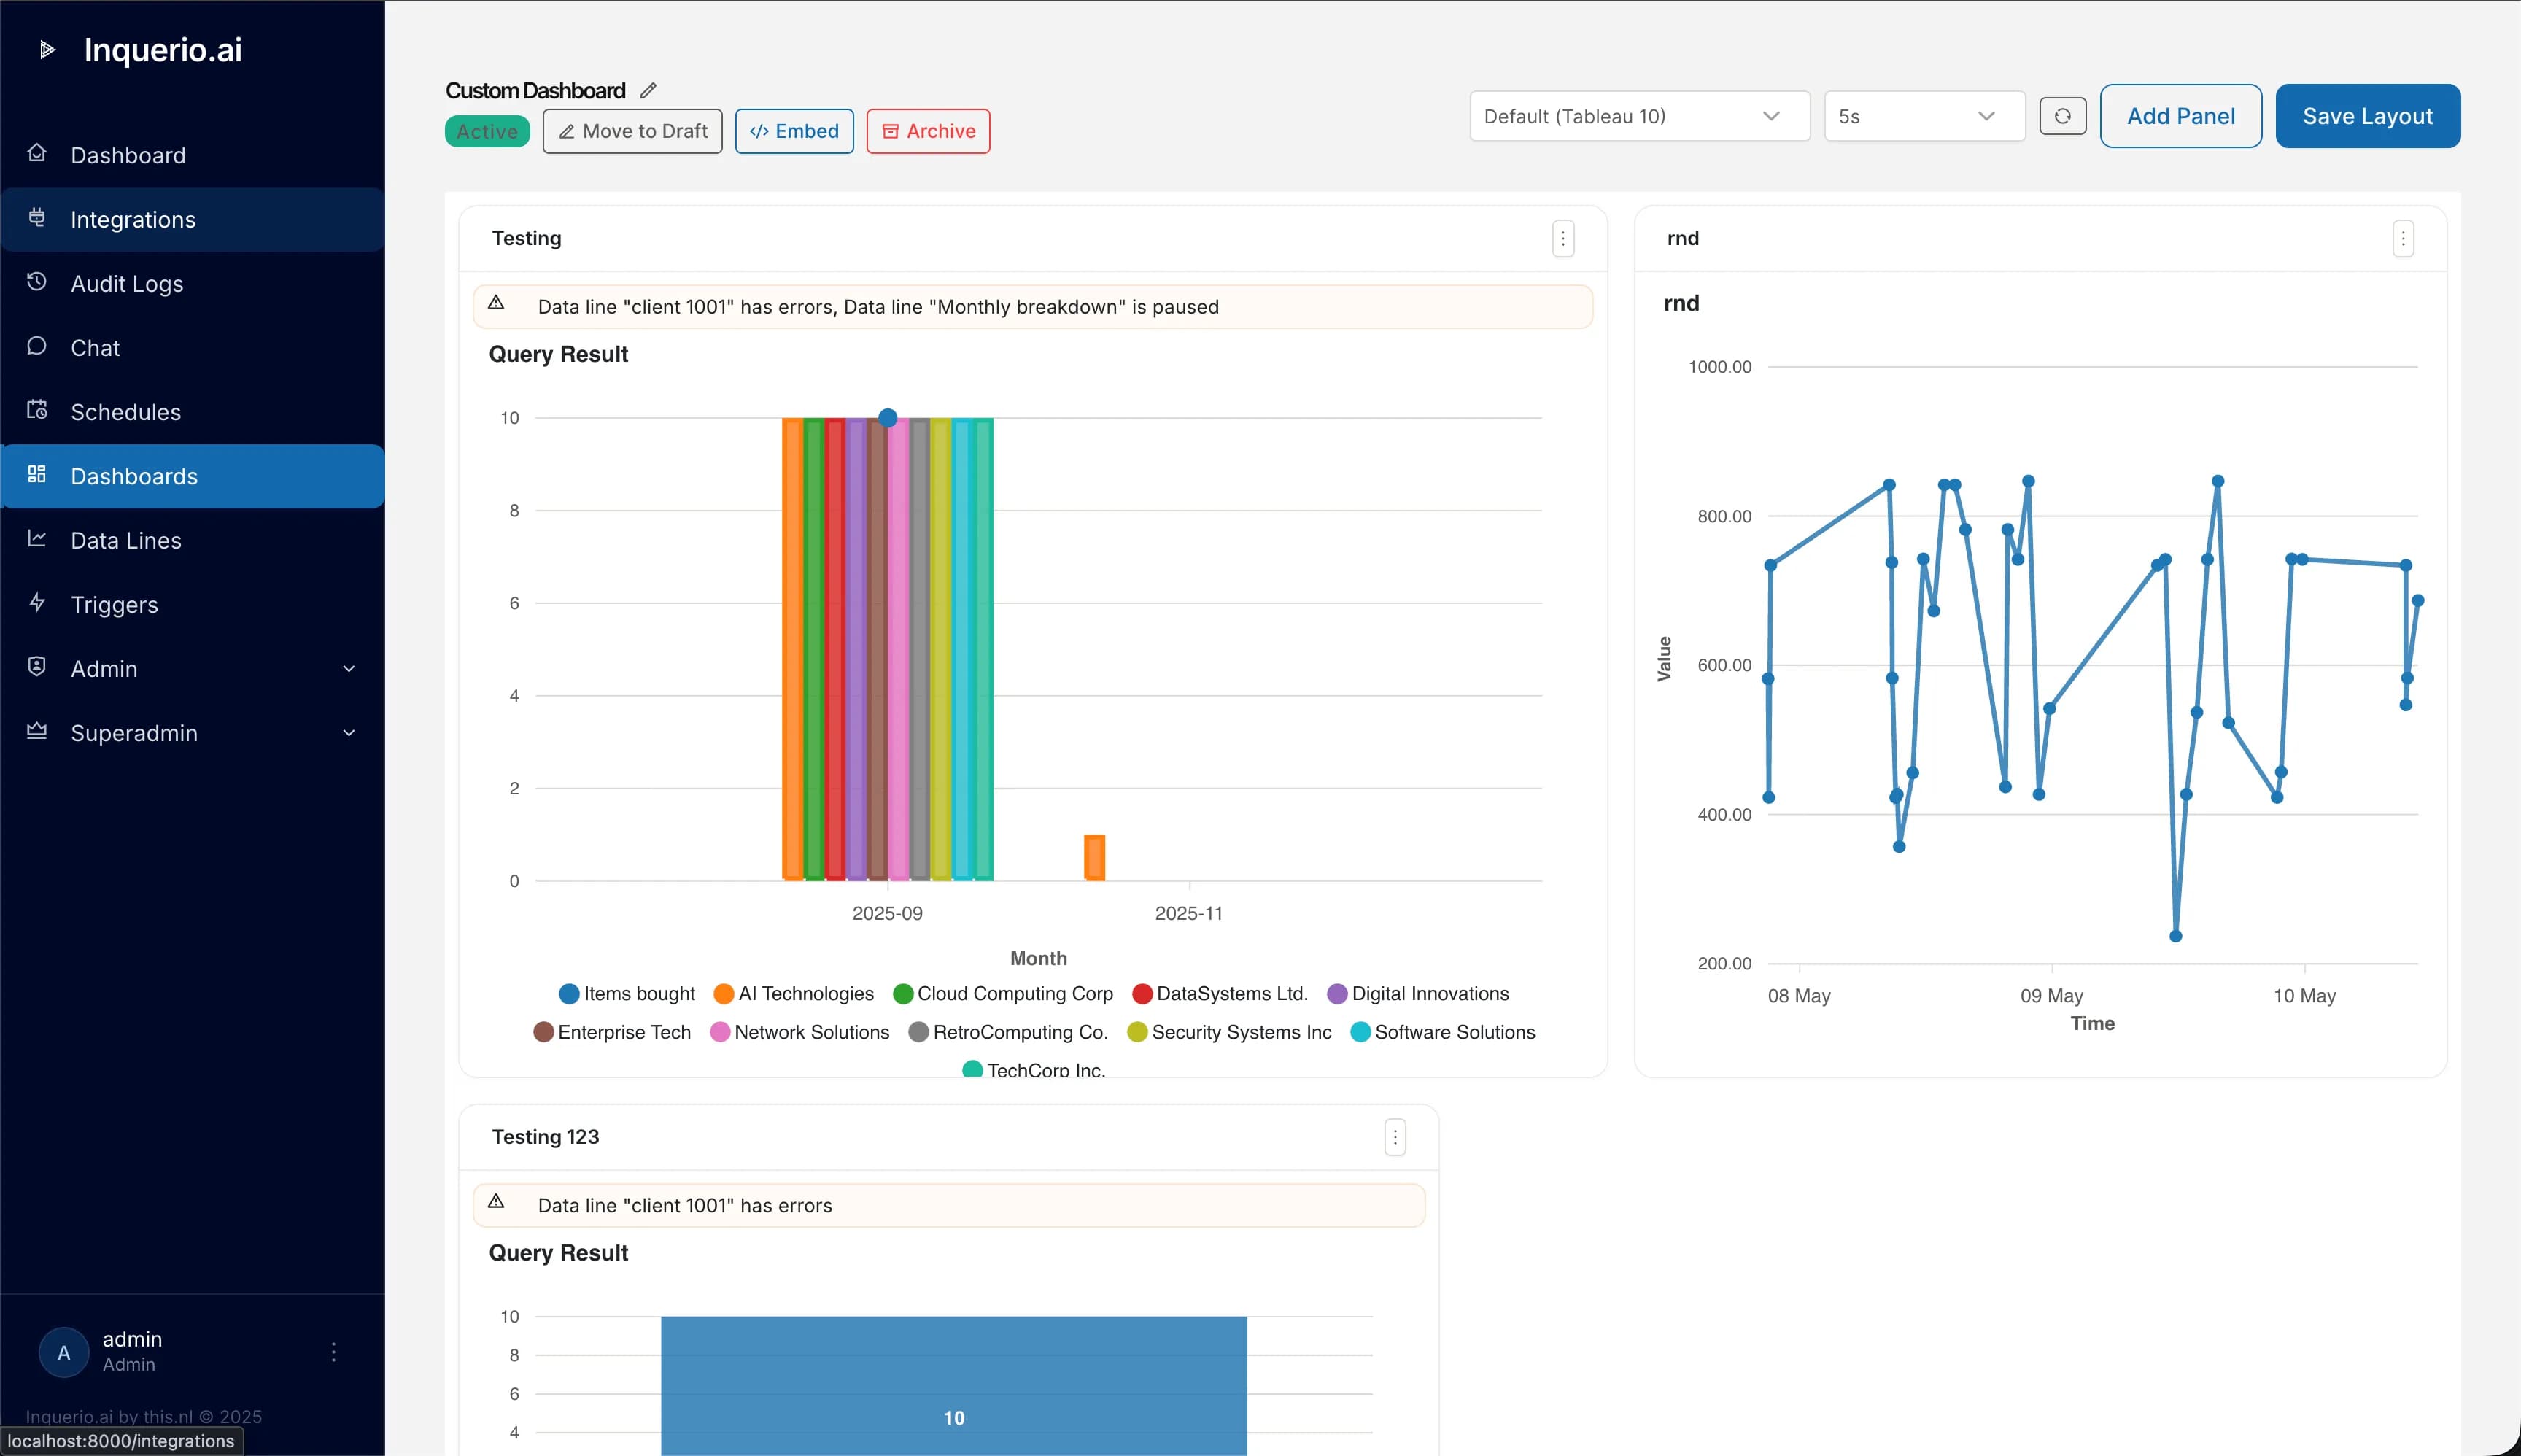This screenshot has width=2521, height=1456.
Task: Click the Active status badge
Action: click(487, 131)
